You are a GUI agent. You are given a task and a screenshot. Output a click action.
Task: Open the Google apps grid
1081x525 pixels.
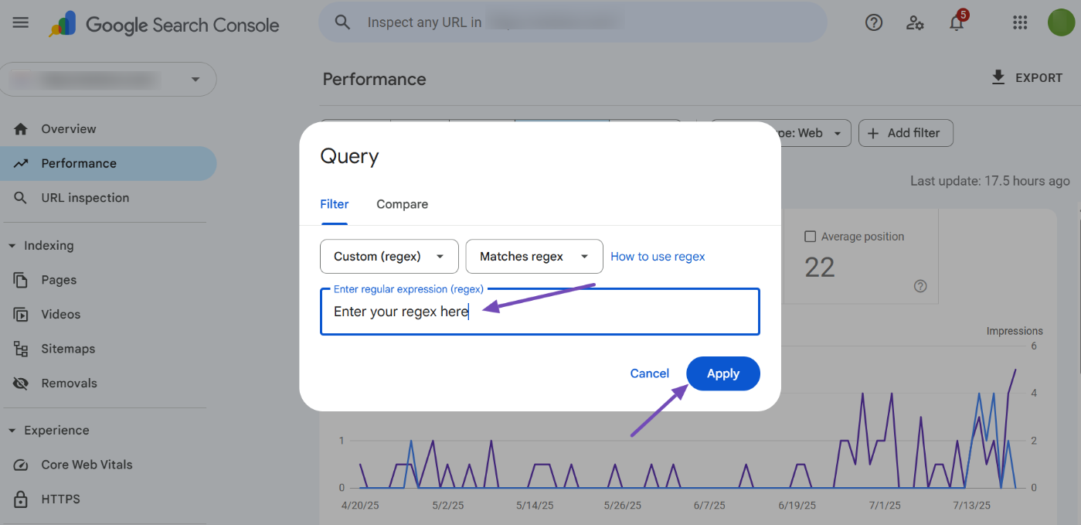(x=1019, y=22)
